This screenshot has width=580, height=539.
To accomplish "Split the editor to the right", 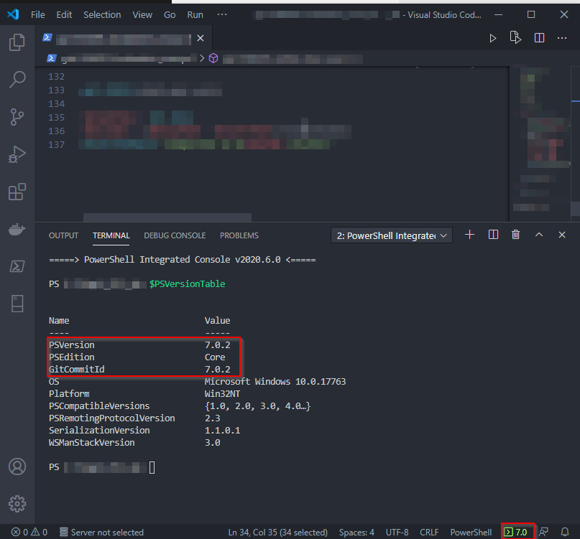I will pyautogui.click(x=539, y=38).
